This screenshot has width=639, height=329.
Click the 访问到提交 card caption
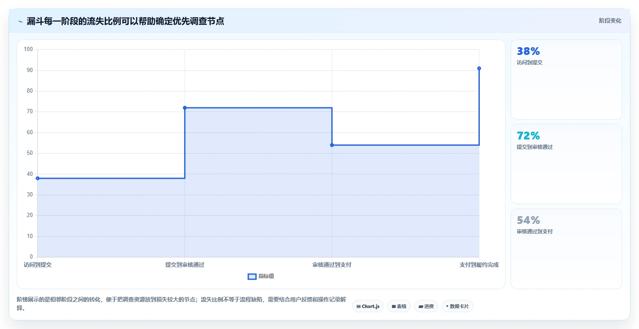click(x=530, y=63)
